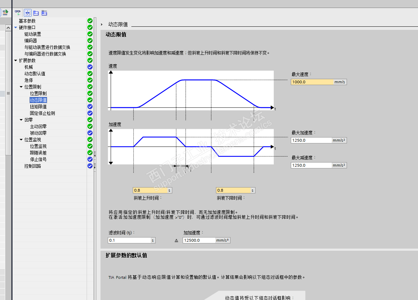Click blue check status icon for 被动回零
The image size is (418, 300).
[x=90, y=133]
